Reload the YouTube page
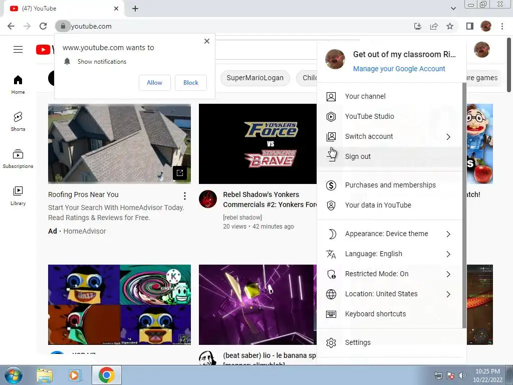The width and height of the screenshot is (513, 385). (43, 26)
